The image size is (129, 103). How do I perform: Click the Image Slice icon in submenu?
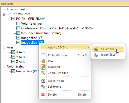click(x=96, y=55)
